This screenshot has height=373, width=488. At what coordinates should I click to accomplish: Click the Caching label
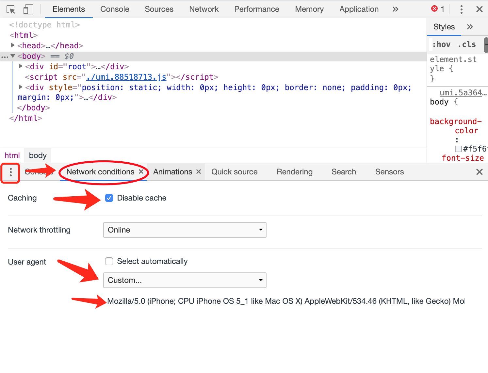(x=22, y=198)
